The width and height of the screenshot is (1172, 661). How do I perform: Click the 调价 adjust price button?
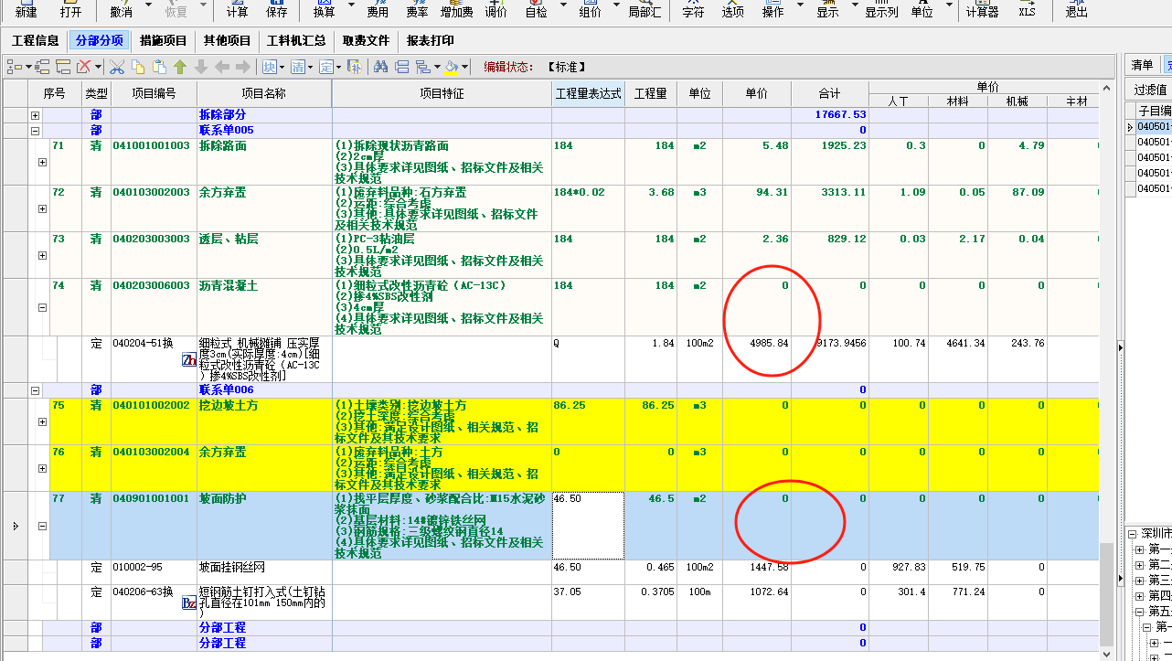tap(495, 9)
